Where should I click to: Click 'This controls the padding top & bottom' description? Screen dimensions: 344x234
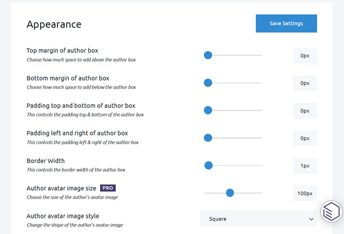click(x=85, y=115)
